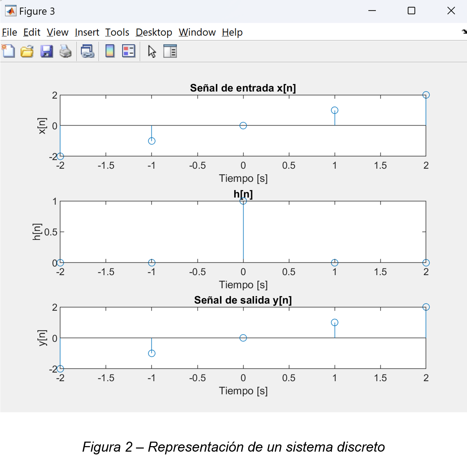The height and width of the screenshot is (462, 467).
Task: Select the h[n] stem marker at time 1
Action: [334, 263]
